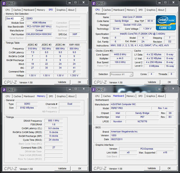Click Core Voltage value 1.304 V

point(147,29)
